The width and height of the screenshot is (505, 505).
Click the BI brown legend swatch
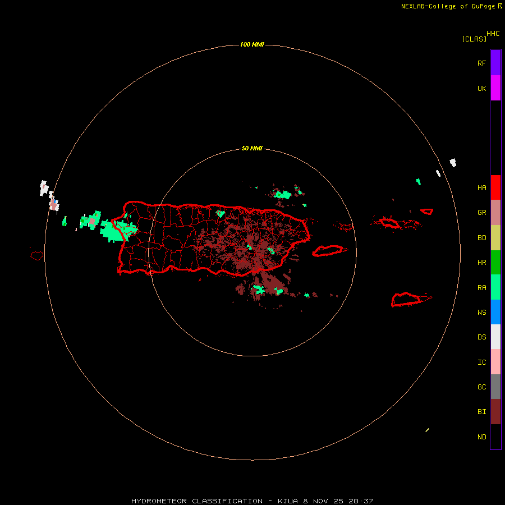point(495,412)
